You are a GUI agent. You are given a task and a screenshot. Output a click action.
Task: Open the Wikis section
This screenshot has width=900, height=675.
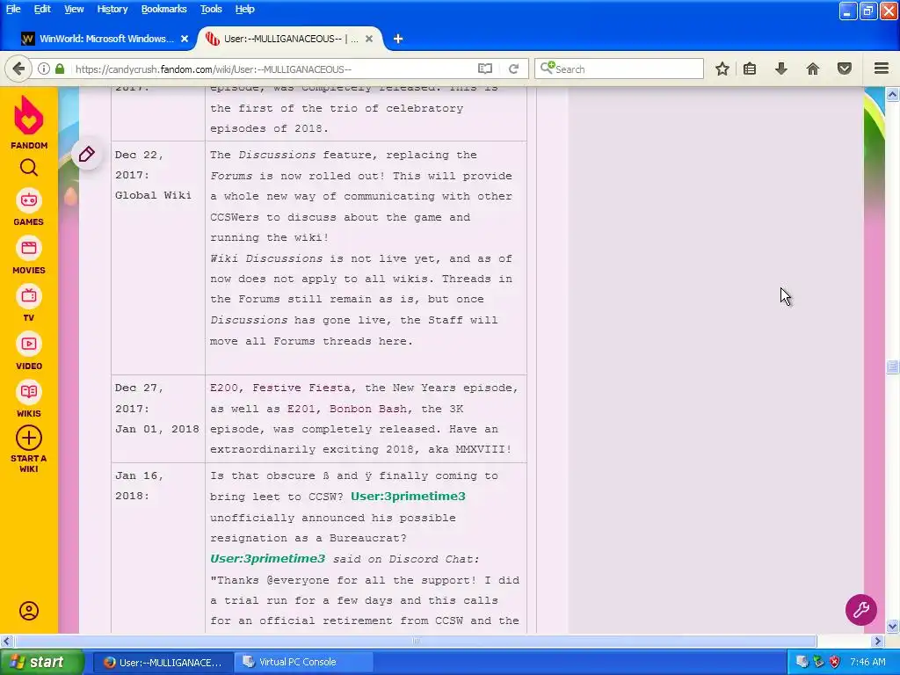(29, 398)
